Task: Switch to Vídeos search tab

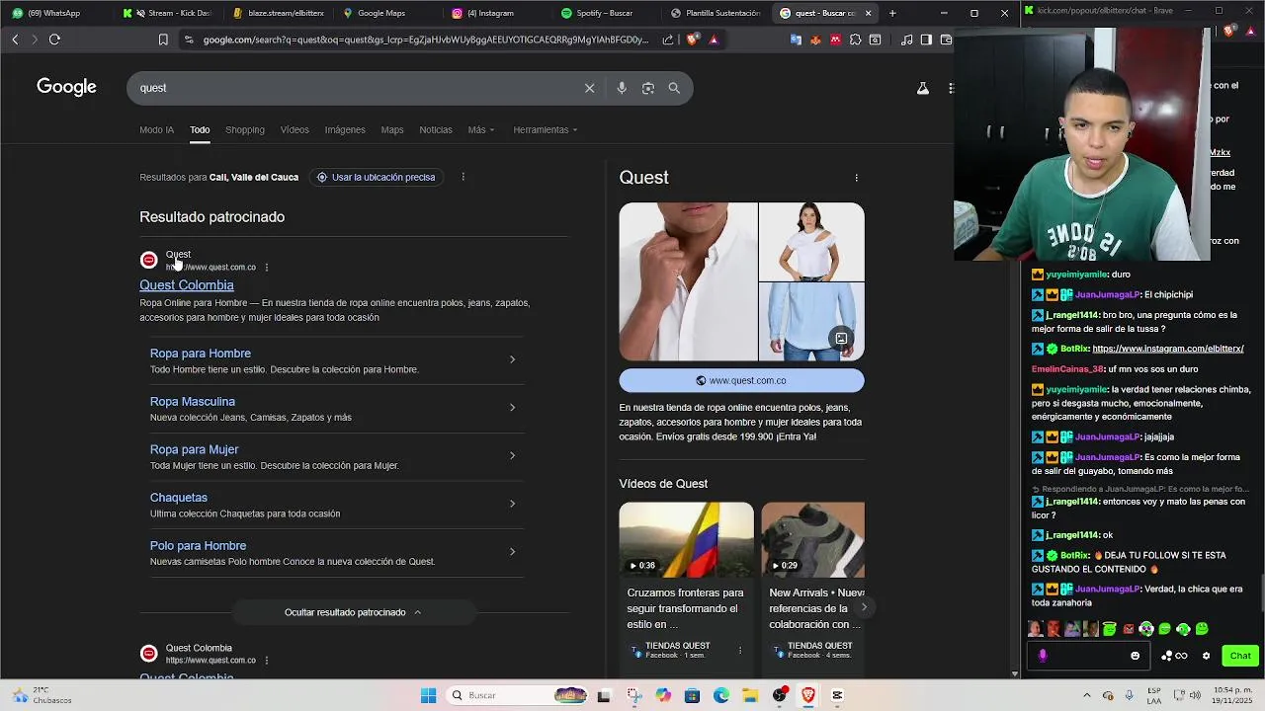Action: (x=295, y=129)
